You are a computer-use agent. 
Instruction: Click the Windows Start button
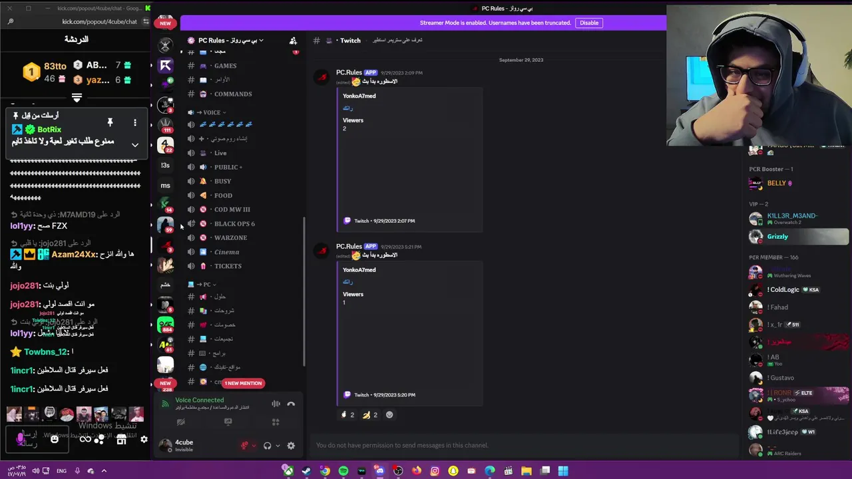click(x=563, y=471)
